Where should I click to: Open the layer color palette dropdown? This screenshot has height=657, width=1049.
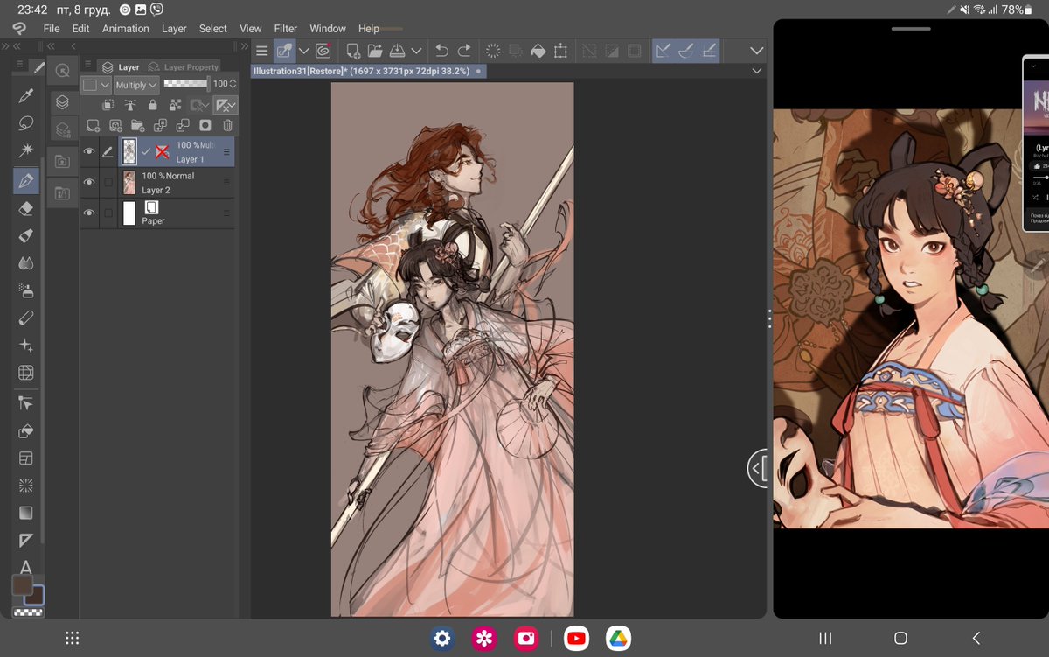(96, 85)
